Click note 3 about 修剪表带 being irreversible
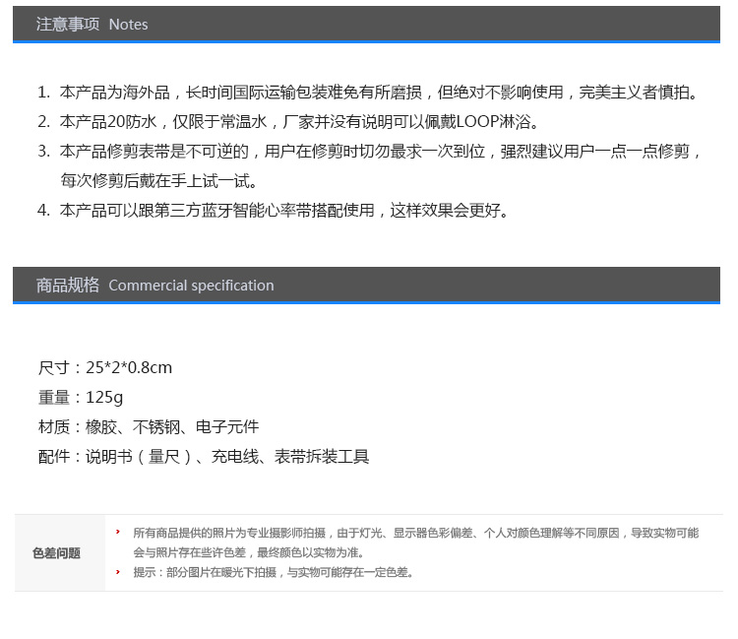 [379, 152]
